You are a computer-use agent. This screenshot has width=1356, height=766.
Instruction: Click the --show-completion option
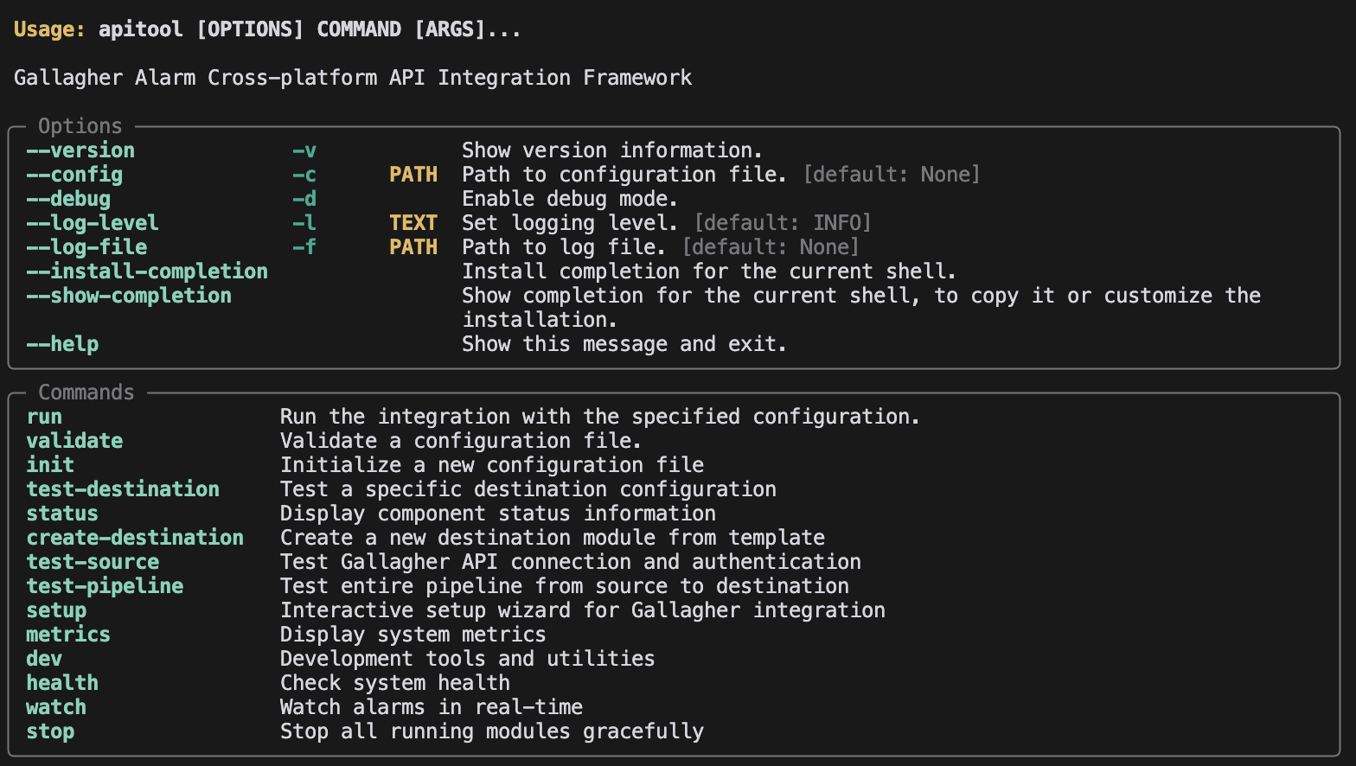click(129, 296)
